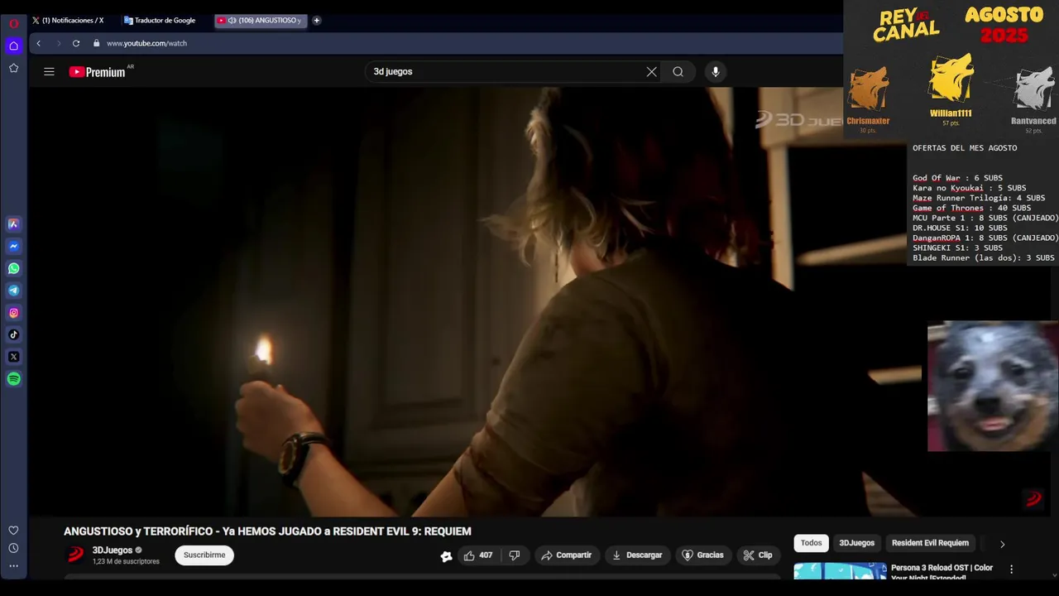Go back with the browser arrow
This screenshot has width=1059, height=596.
tap(38, 43)
